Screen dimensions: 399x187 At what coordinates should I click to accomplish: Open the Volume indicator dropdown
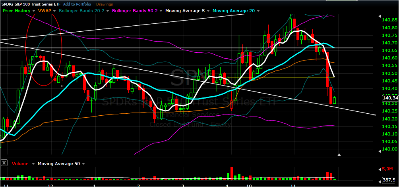(x=33, y=164)
